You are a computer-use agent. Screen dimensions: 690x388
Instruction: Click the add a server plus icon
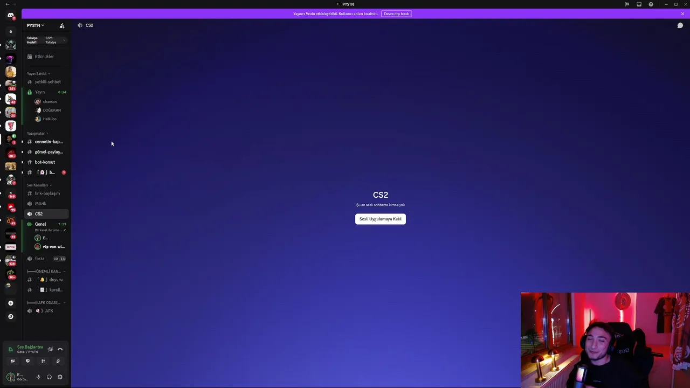pyautogui.click(x=11, y=303)
